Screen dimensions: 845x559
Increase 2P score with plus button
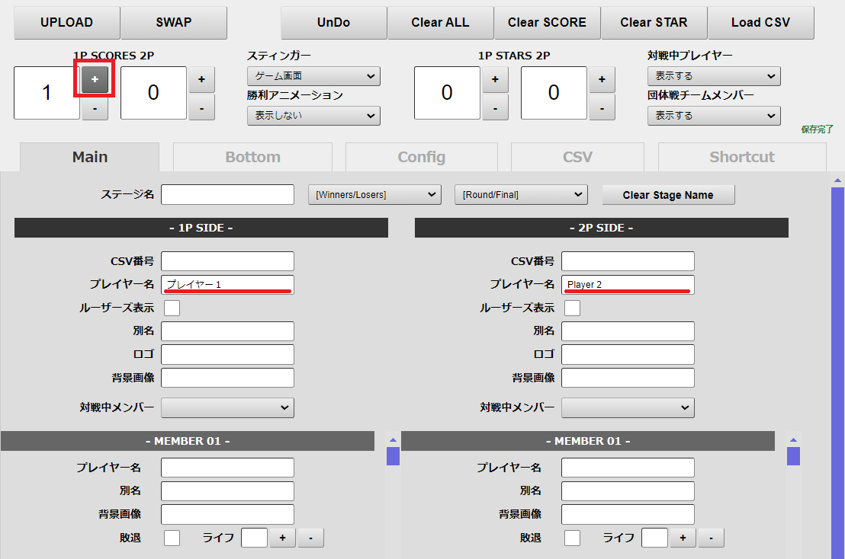201,79
